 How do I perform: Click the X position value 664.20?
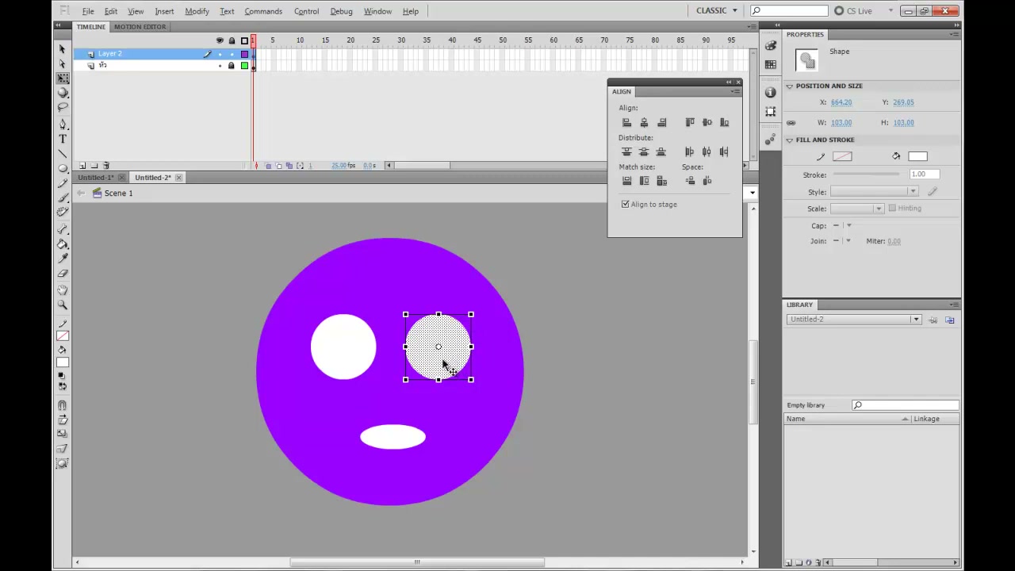click(841, 102)
